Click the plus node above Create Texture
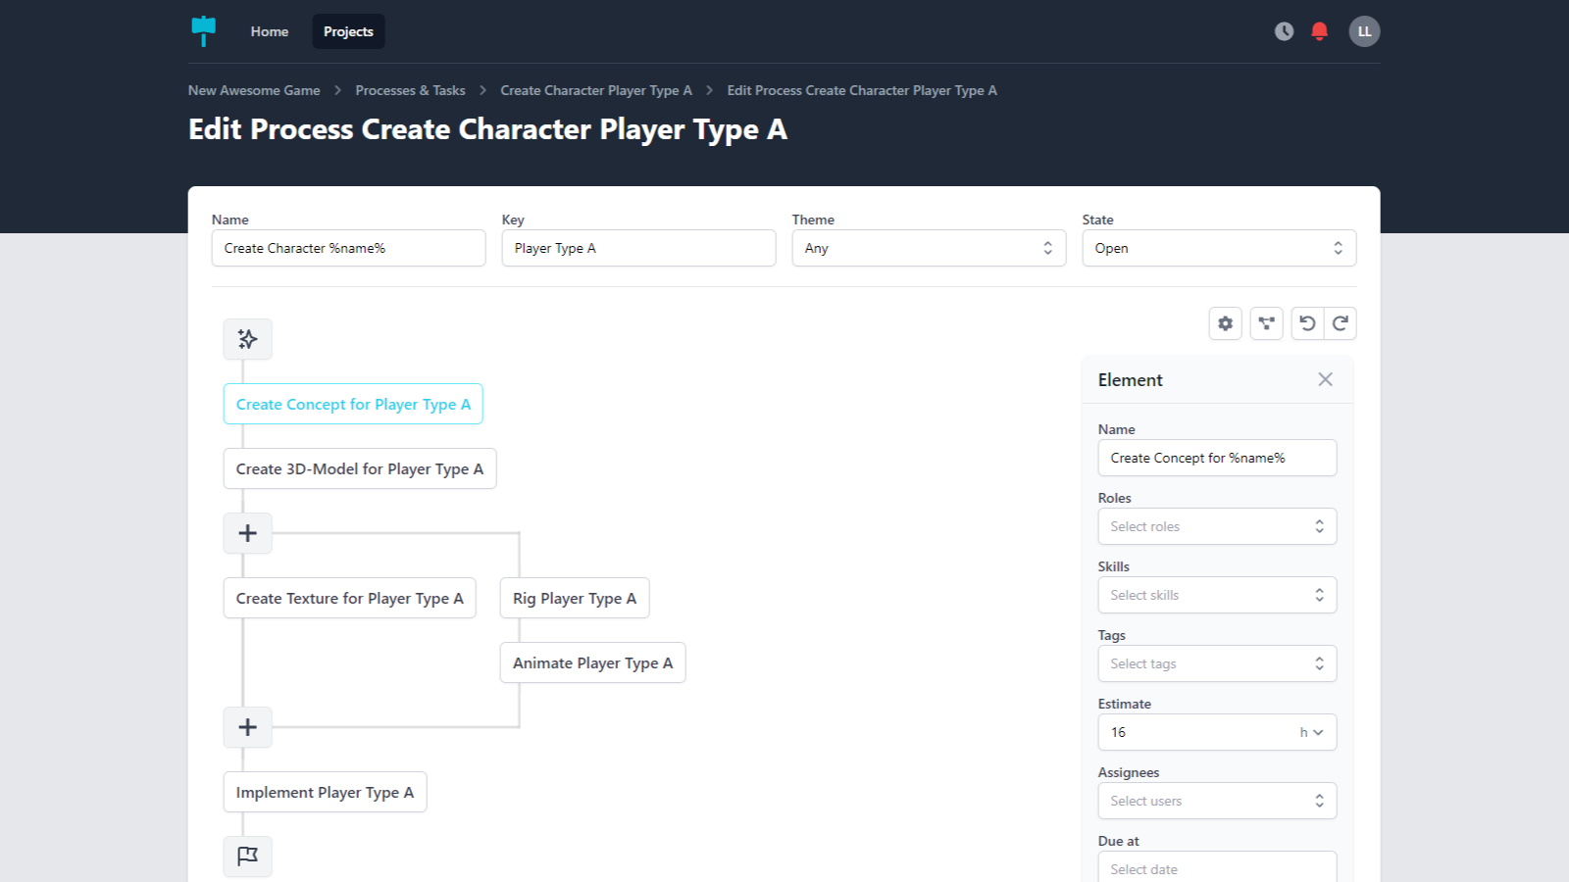 tap(248, 533)
